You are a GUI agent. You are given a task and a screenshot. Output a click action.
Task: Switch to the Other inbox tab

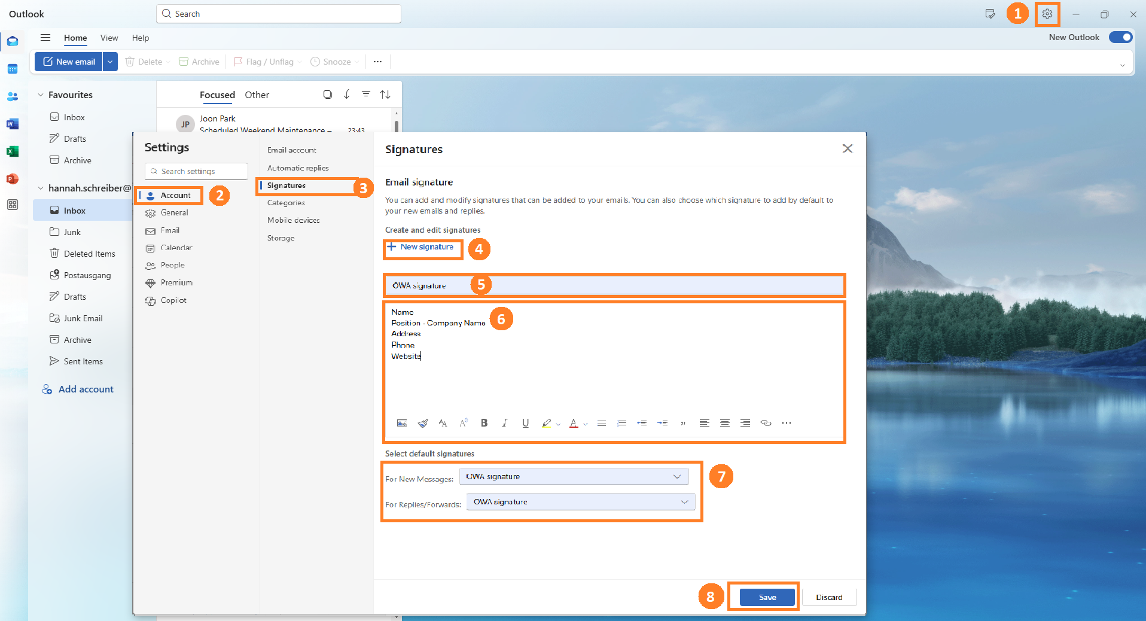257,95
